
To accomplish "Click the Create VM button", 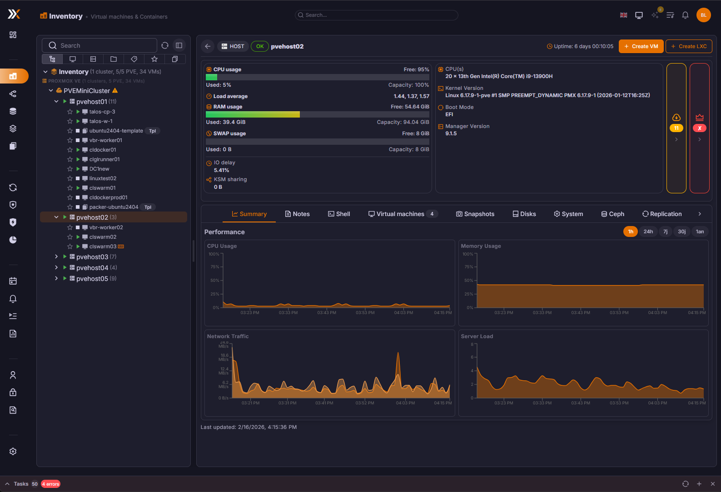I will pos(641,46).
